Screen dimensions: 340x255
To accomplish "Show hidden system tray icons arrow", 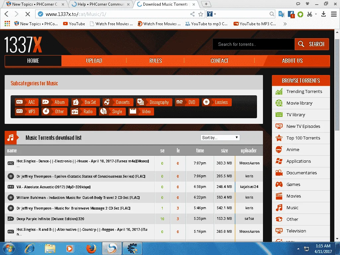I will [298, 249].
